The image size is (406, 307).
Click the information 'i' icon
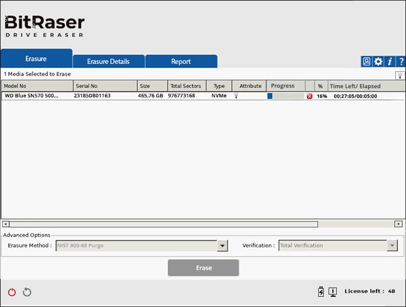390,62
